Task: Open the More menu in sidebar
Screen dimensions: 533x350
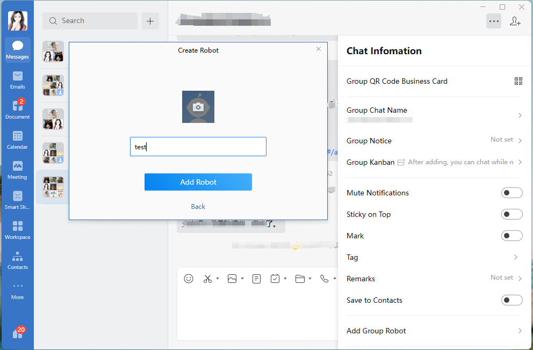Action: coord(18,290)
